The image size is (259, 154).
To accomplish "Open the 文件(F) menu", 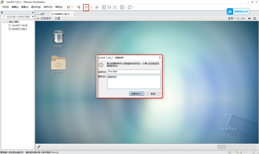I will (6, 7).
